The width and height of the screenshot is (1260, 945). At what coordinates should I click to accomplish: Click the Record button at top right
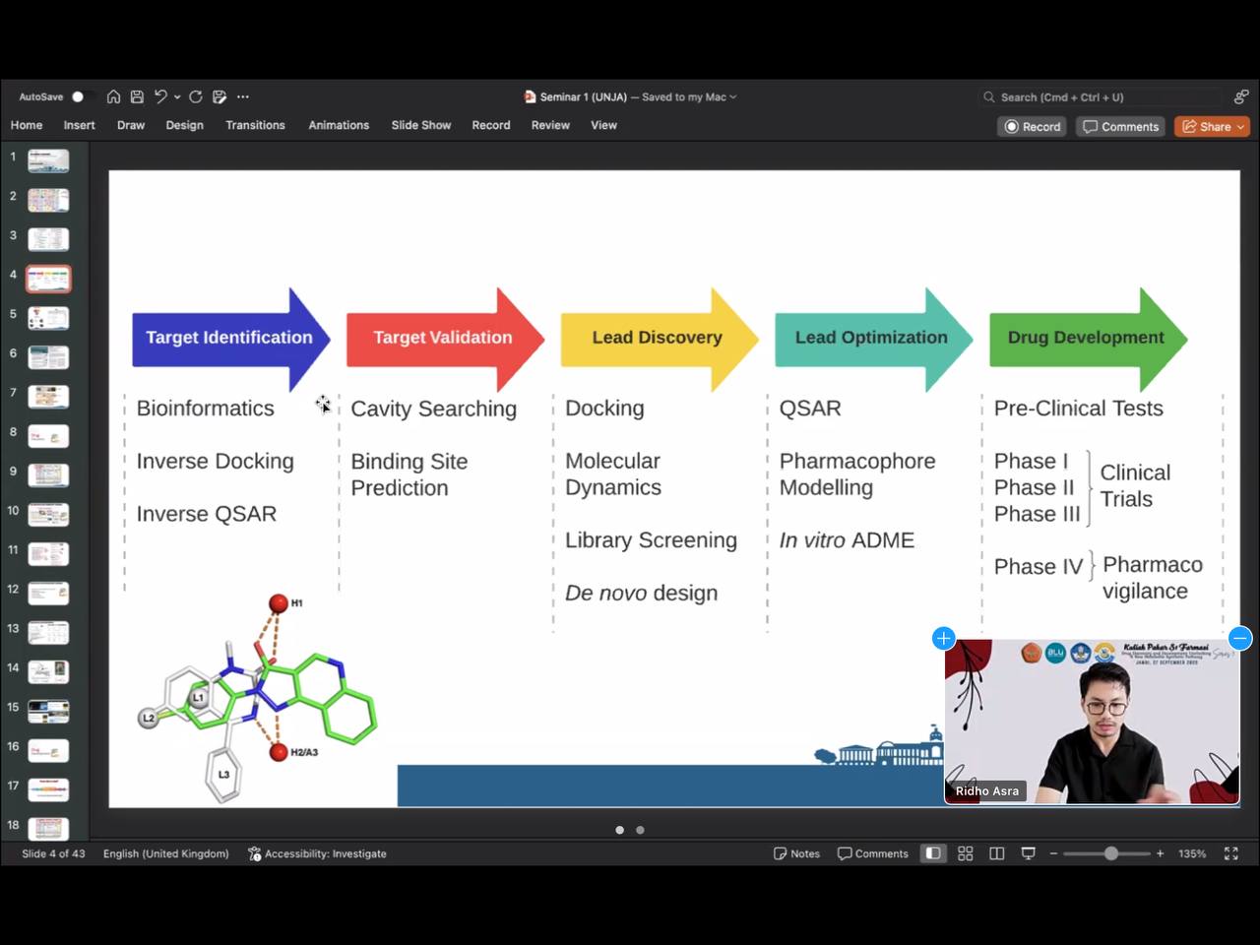pyautogui.click(x=1032, y=127)
